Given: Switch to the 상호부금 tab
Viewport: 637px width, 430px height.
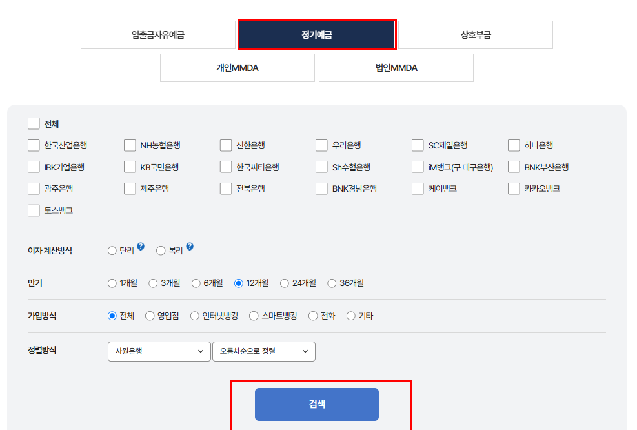Looking at the screenshot, I should 475,35.
